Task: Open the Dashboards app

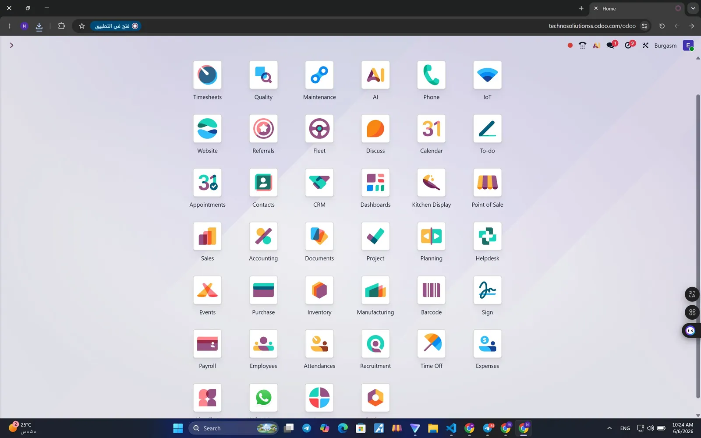Action: (x=375, y=183)
